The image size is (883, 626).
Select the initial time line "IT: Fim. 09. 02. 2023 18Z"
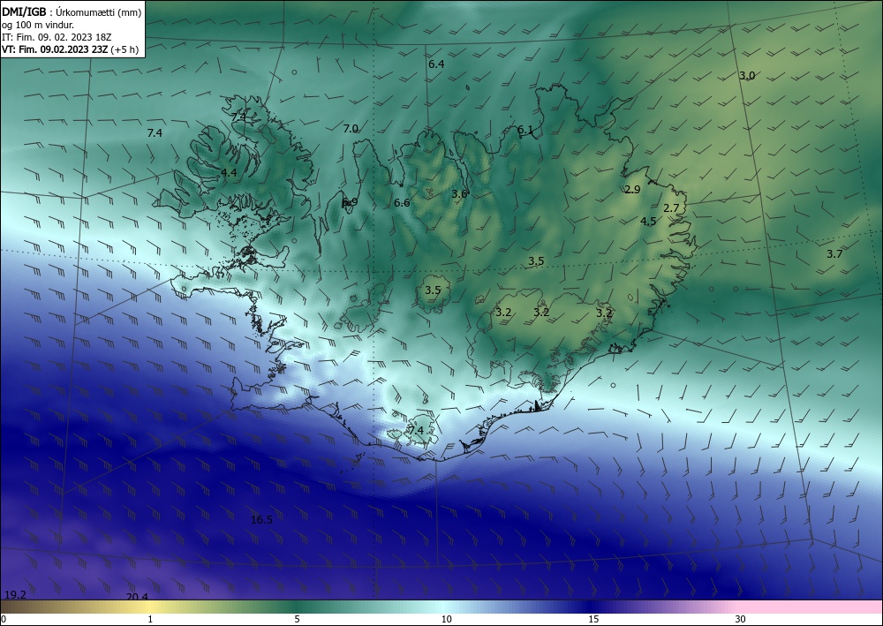pyautogui.click(x=57, y=37)
